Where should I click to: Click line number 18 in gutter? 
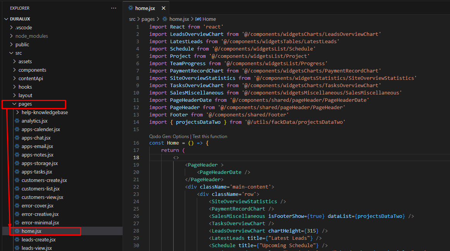tap(136, 157)
